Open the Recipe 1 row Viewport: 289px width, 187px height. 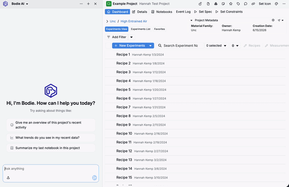[x=195, y=54]
